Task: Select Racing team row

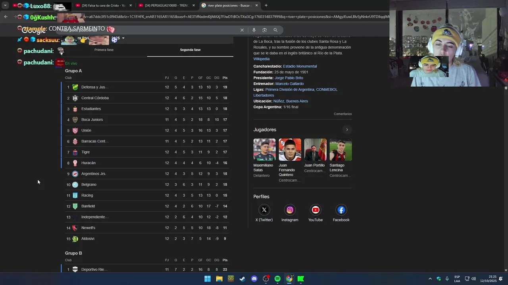Action: coord(146,196)
